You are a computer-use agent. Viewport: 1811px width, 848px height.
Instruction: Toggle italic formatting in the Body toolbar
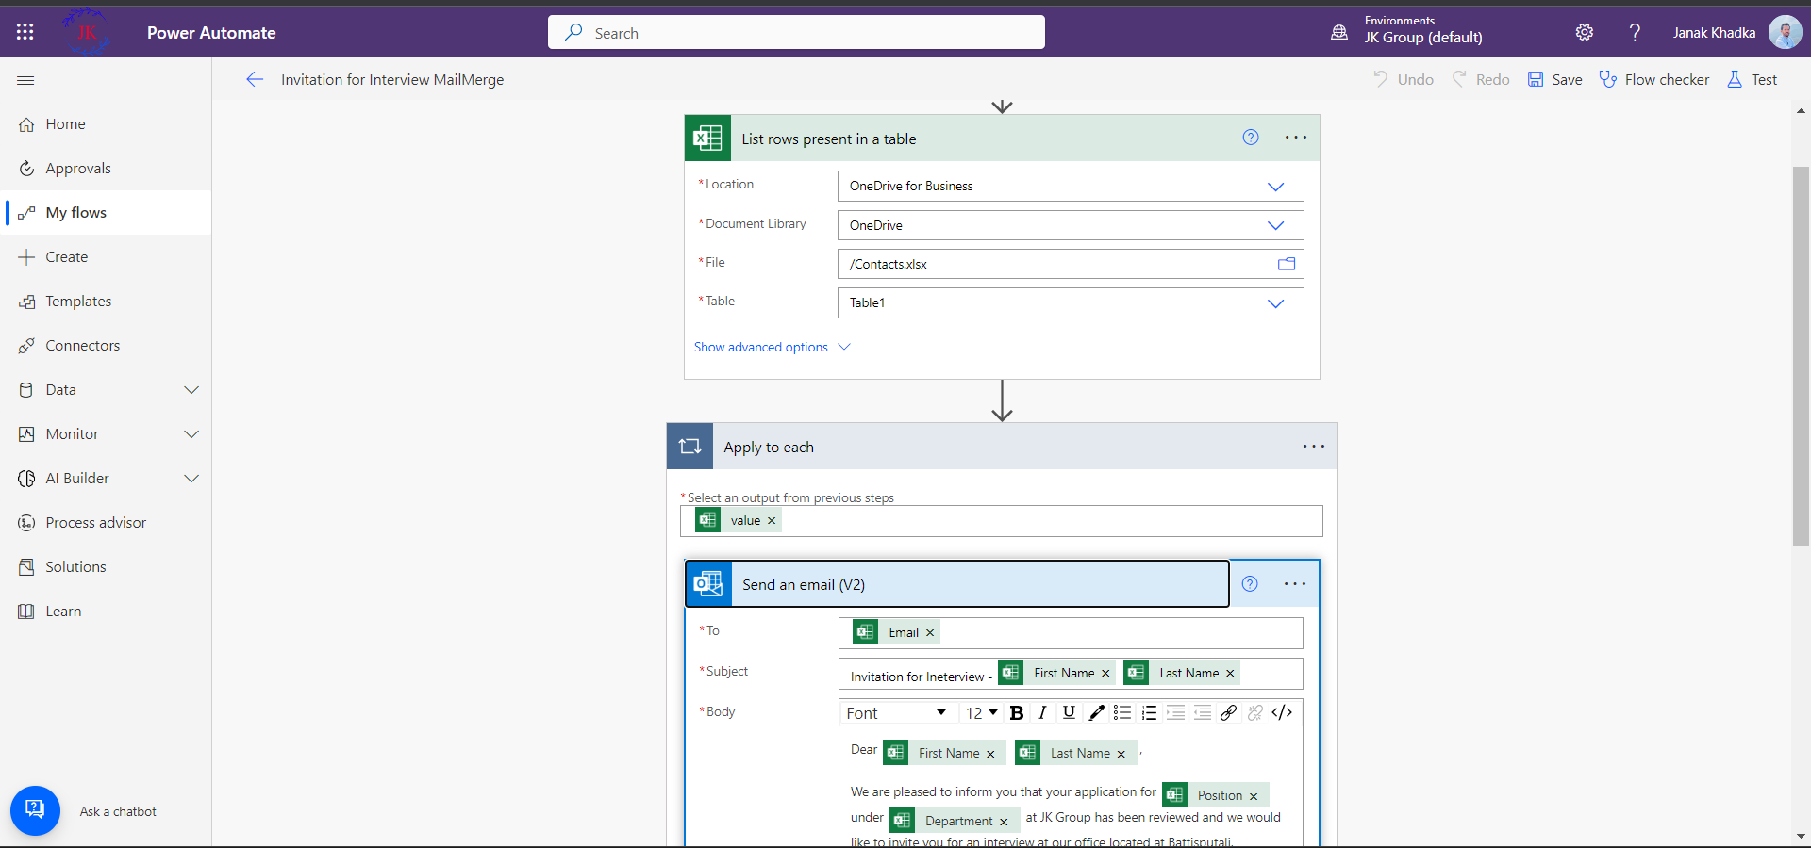click(1043, 713)
